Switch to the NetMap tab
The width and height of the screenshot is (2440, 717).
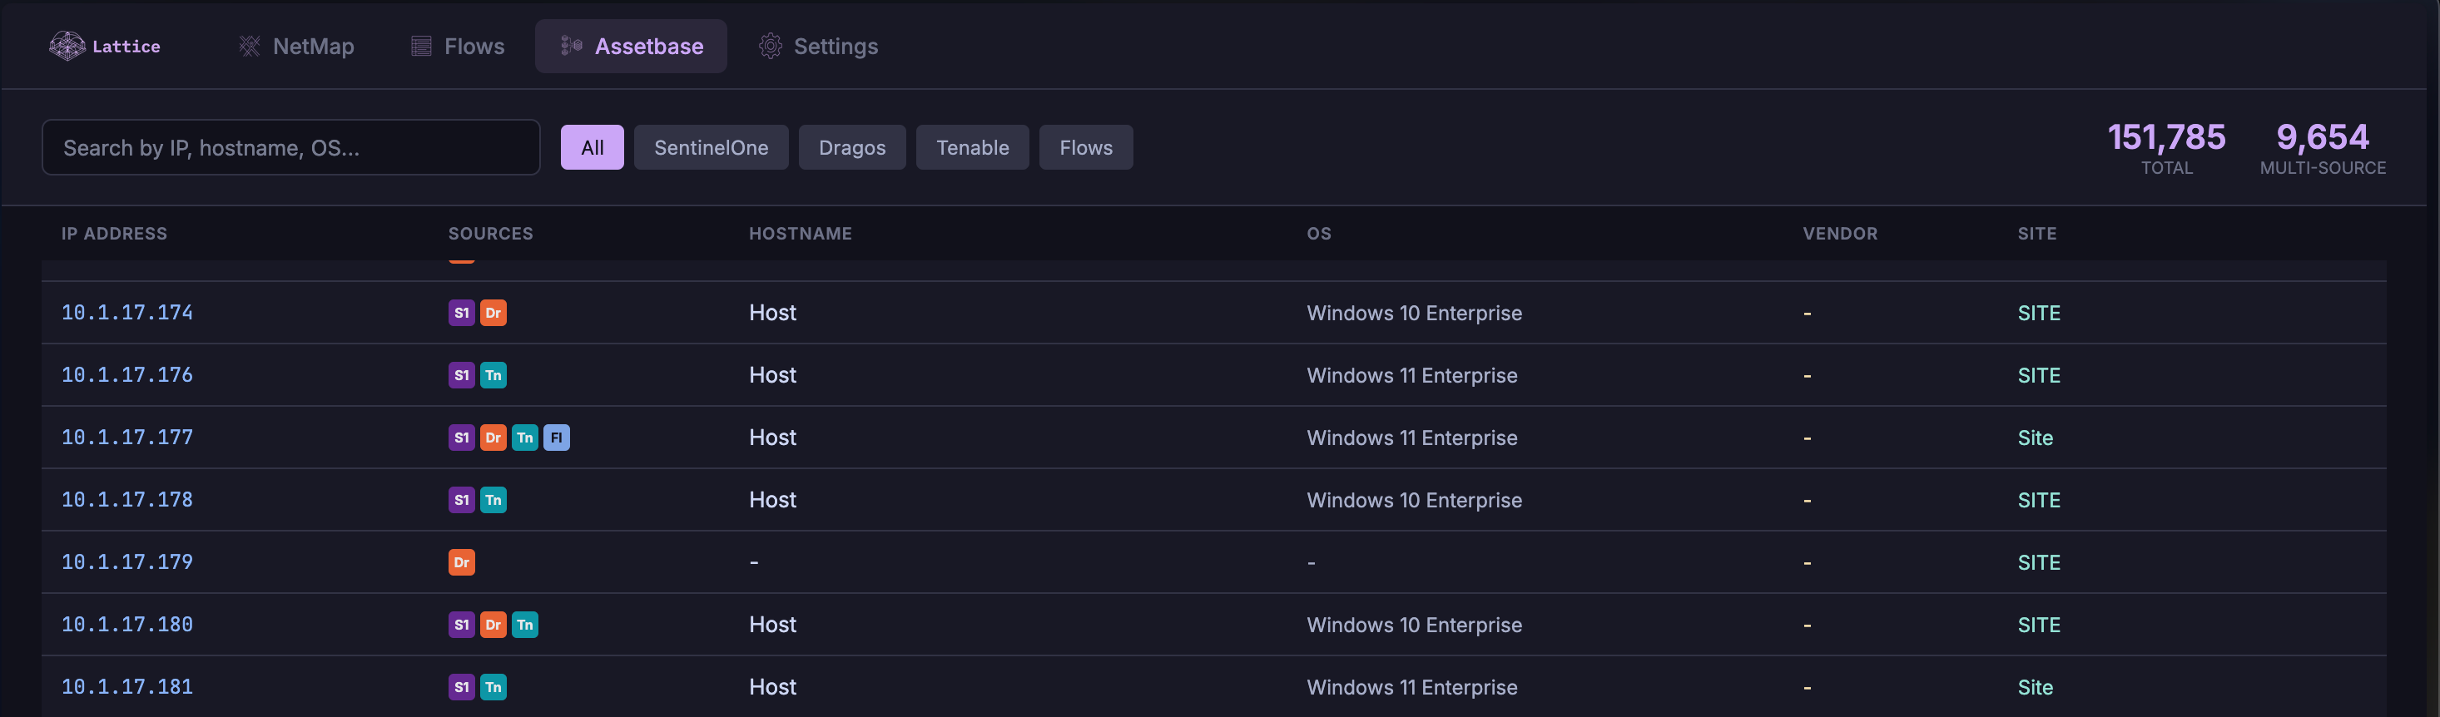(x=313, y=46)
